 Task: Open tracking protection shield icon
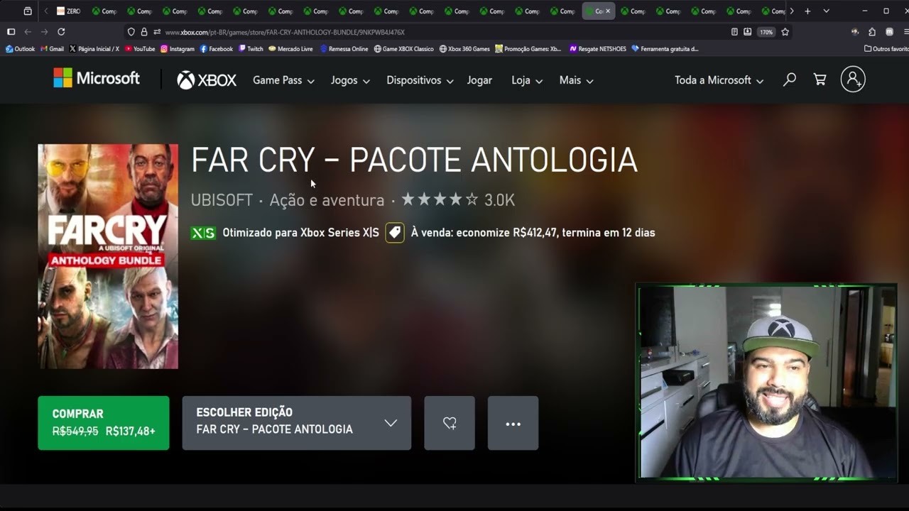coord(131,32)
